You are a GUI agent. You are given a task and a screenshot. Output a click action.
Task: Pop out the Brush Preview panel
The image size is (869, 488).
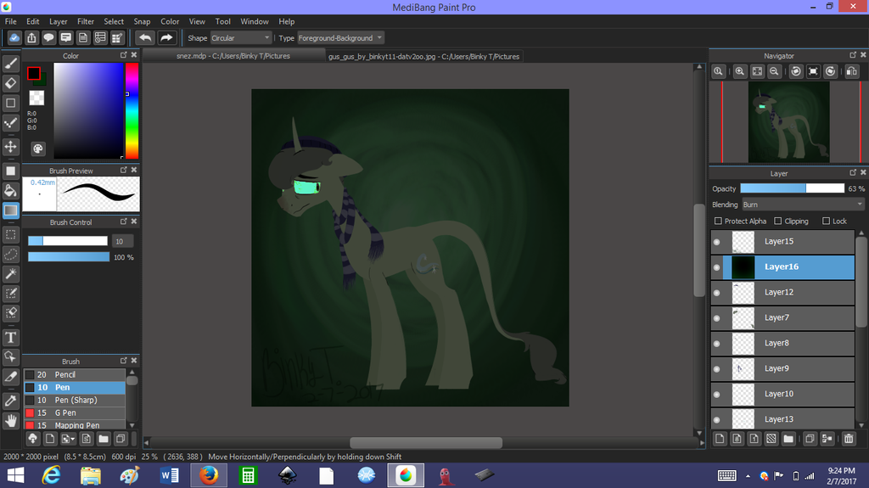coord(124,170)
